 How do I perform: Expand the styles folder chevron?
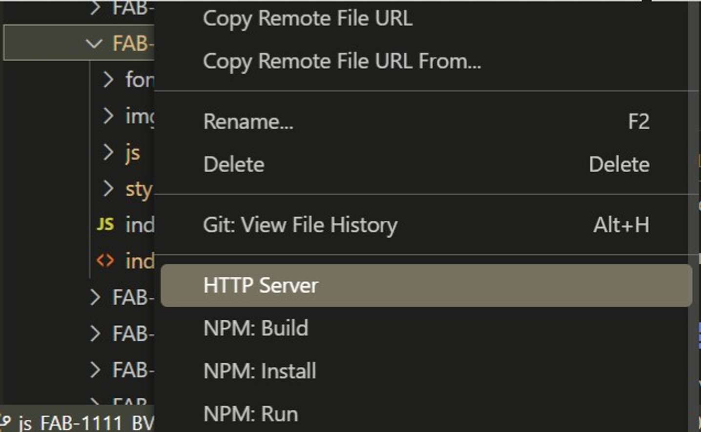tap(108, 189)
